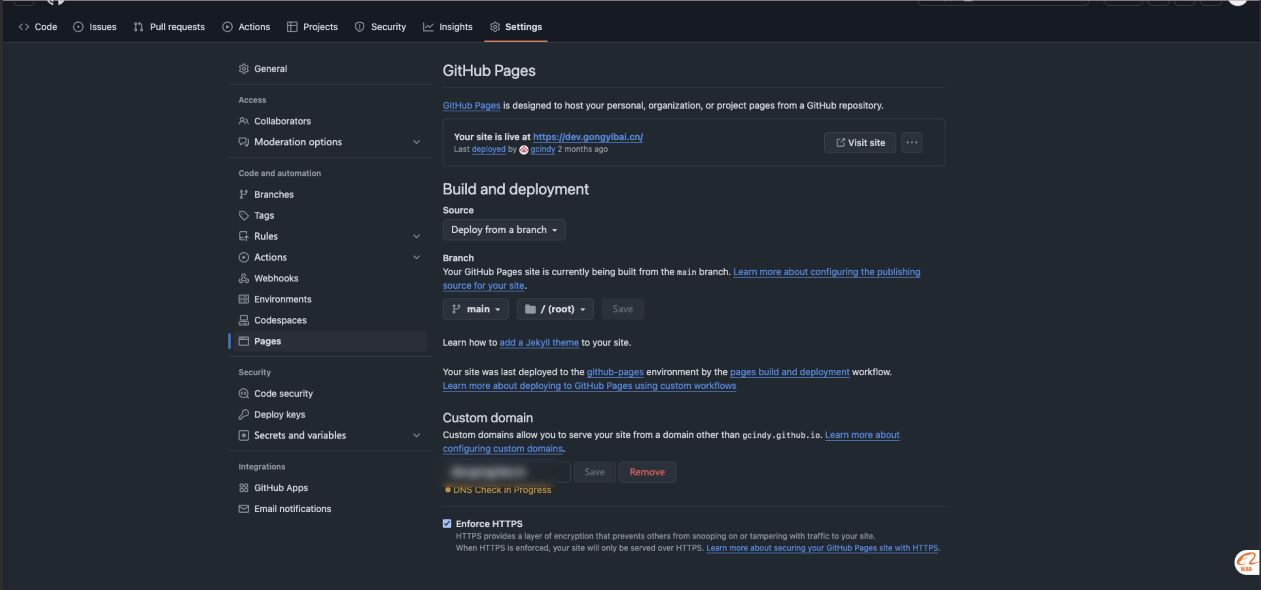This screenshot has height=590, width=1261.
Task: Open the https://dev.gongyibai.cn/ link
Action: (588, 137)
